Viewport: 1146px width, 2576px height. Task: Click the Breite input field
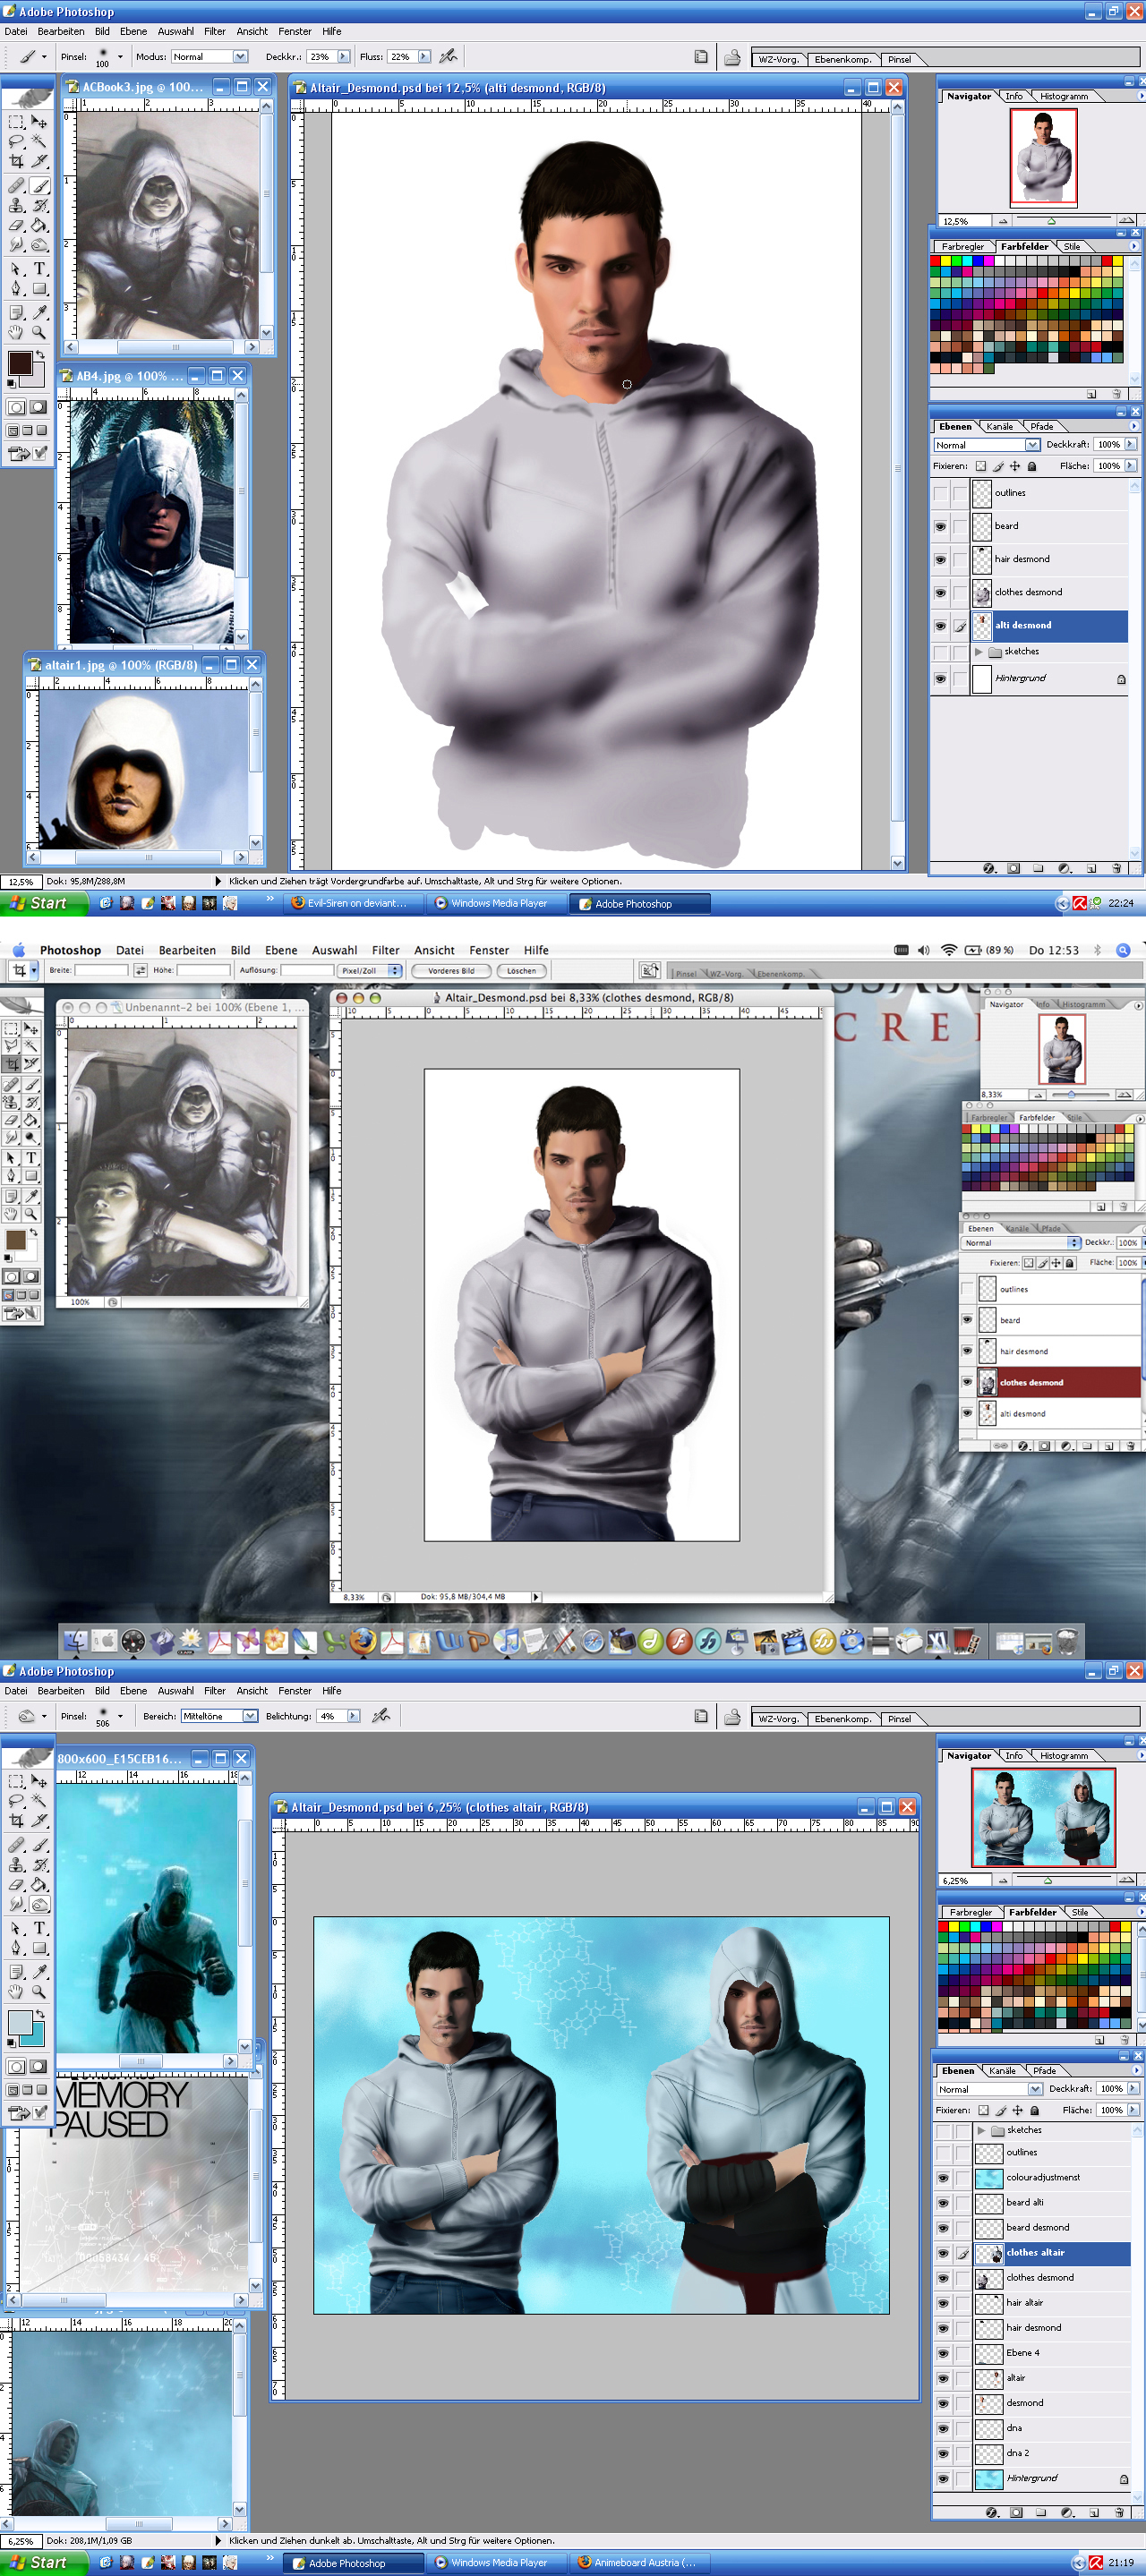point(102,970)
